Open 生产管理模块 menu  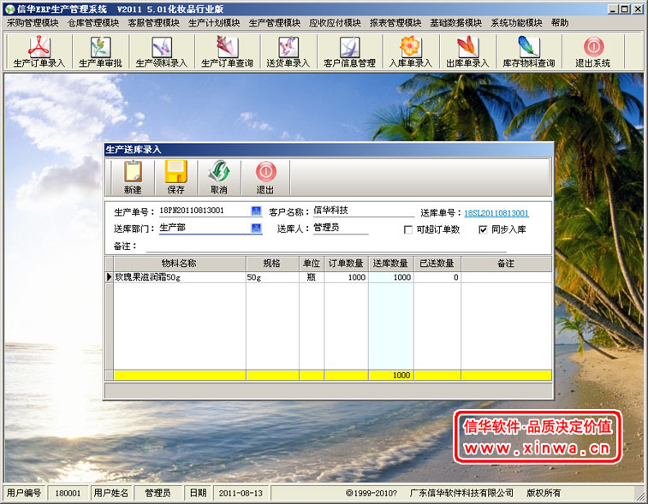tap(275, 23)
